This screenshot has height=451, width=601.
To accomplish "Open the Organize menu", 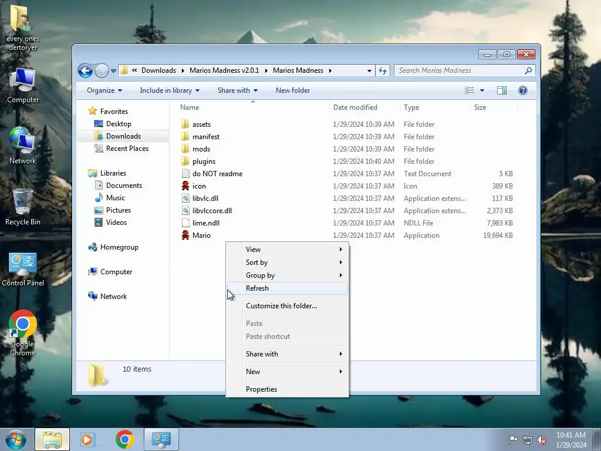I will [x=104, y=90].
